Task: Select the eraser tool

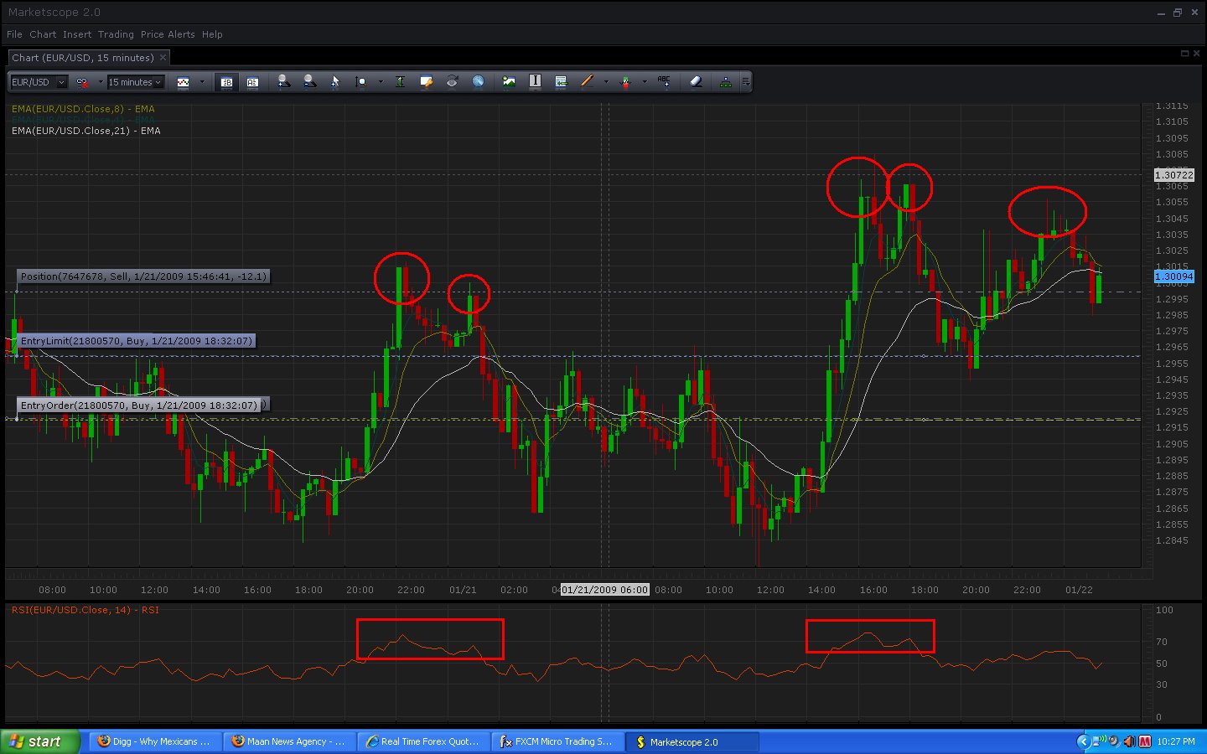Action: [696, 82]
